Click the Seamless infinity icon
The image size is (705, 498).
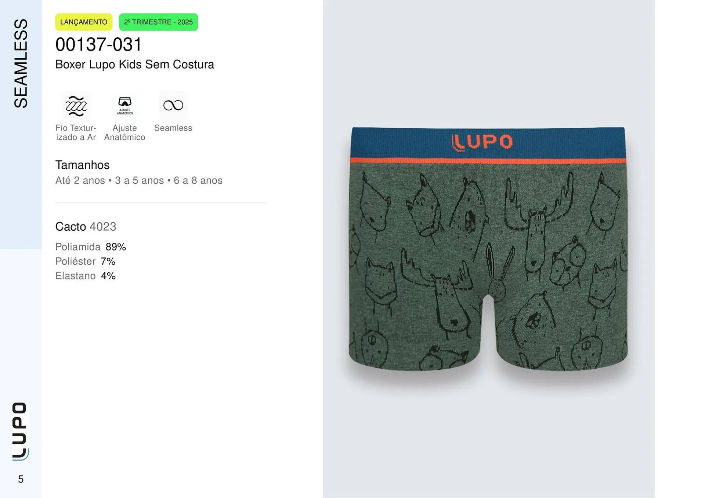(x=173, y=106)
